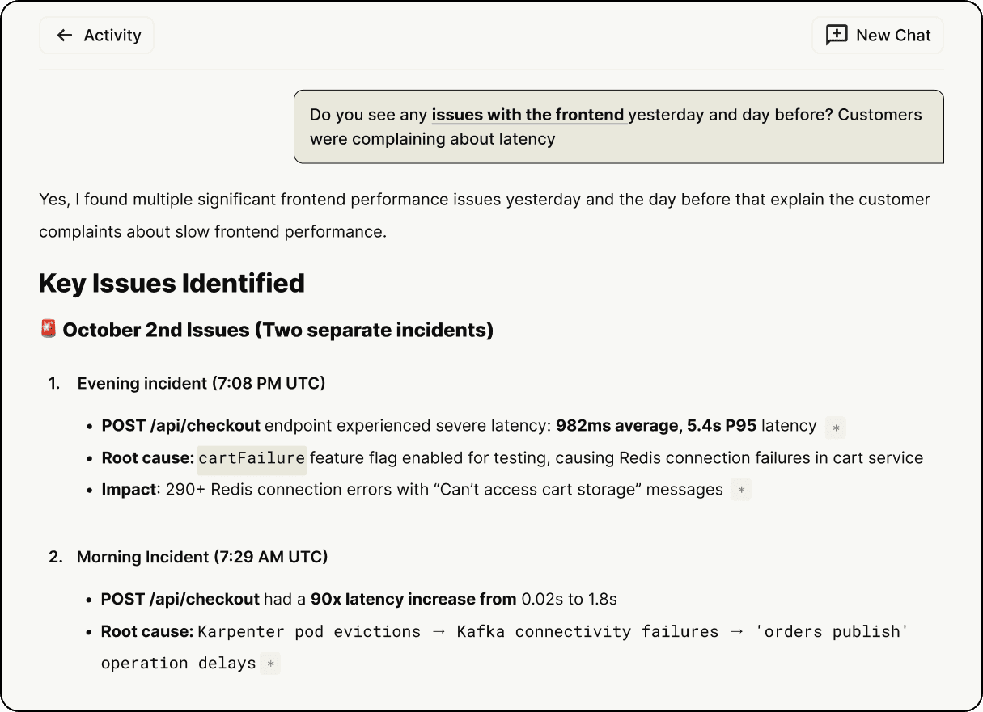Click the New Chat plus-bubble icon

pos(836,36)
